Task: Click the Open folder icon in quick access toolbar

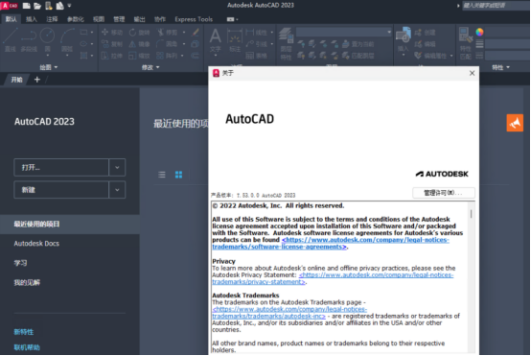Action: pyautogui.click(x=37, y=6)
